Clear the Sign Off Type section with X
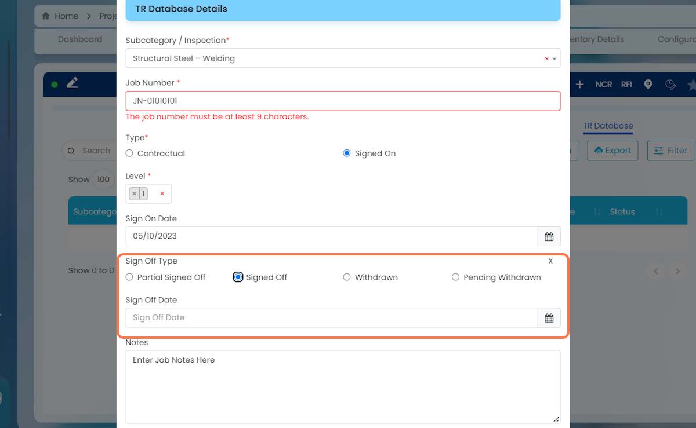 [550, 261]
